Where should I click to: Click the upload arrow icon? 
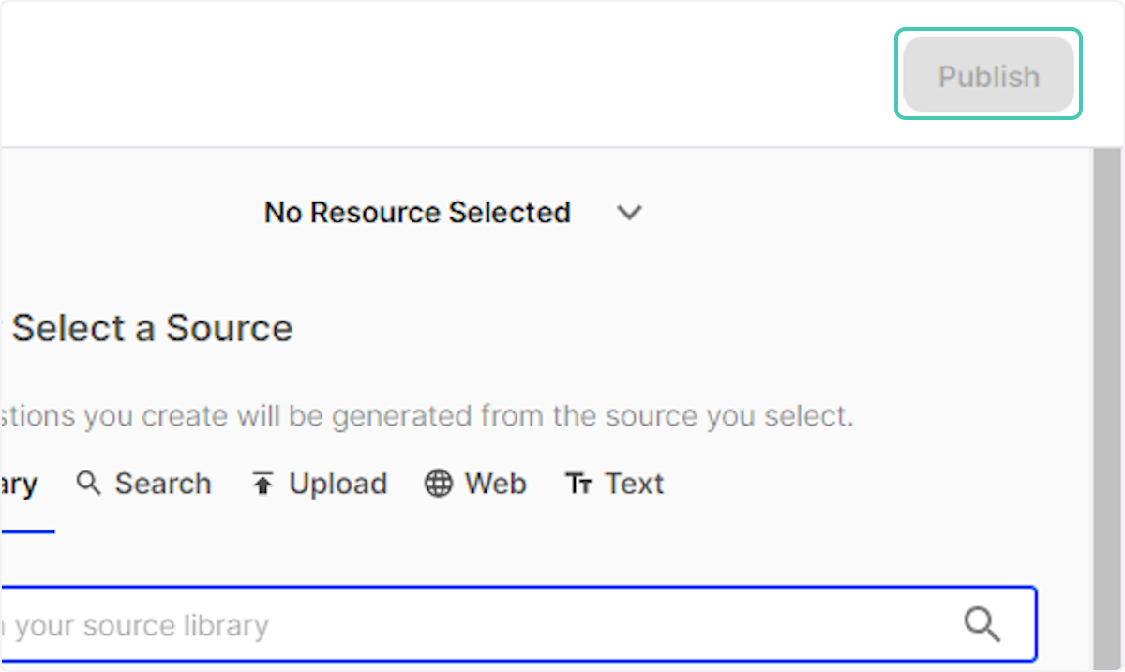pos(262,484)
